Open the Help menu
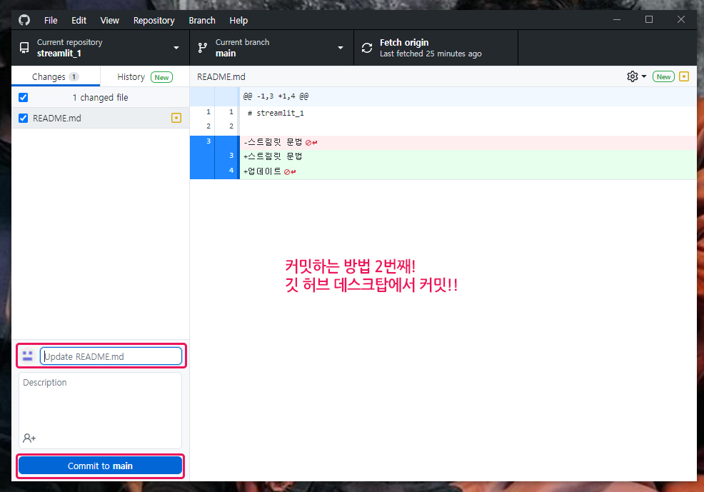This screenshot has width=704, height=492. [238, 20]
